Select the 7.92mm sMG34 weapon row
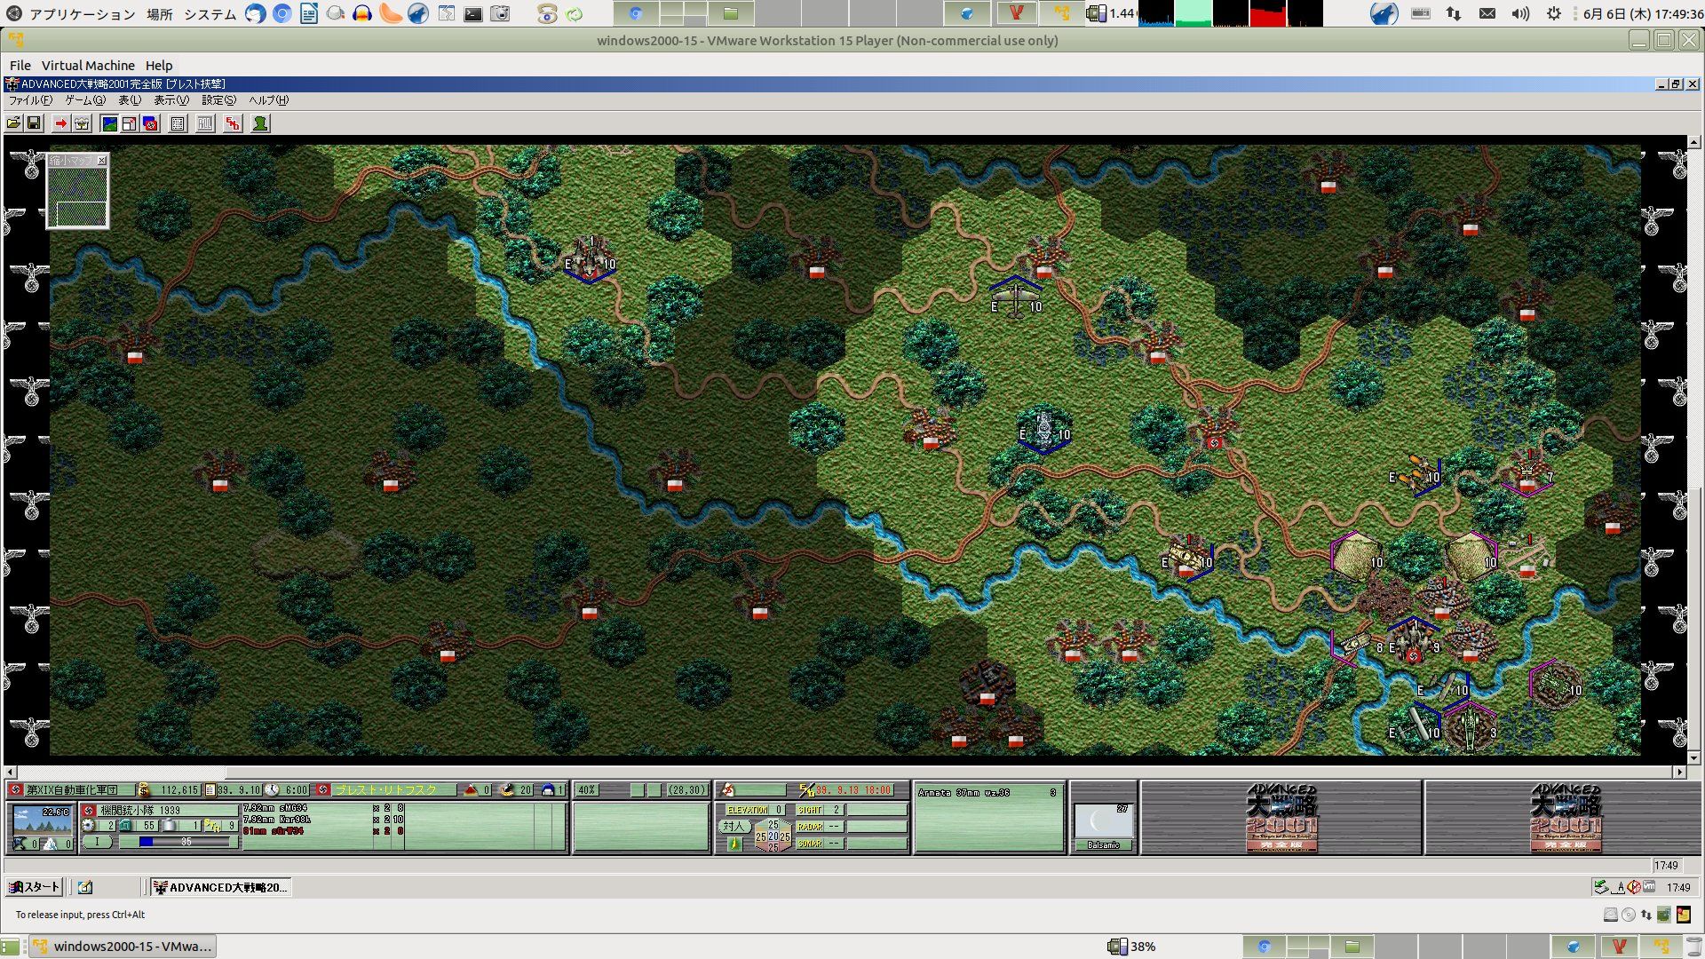This screenshot has width=1705, height=959. (323, 809)
